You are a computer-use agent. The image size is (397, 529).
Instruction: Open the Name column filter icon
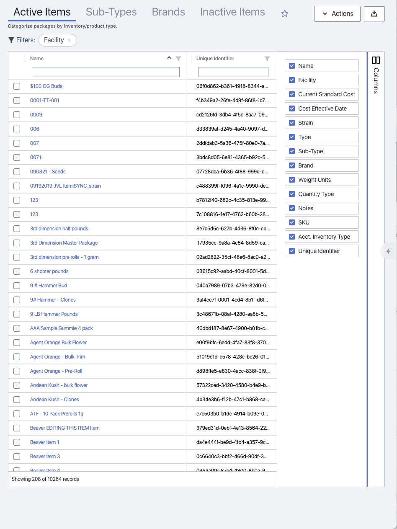(178, 59)
